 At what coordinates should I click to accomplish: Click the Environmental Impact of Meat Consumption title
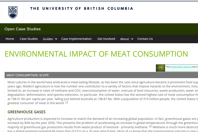coord(96,54)
